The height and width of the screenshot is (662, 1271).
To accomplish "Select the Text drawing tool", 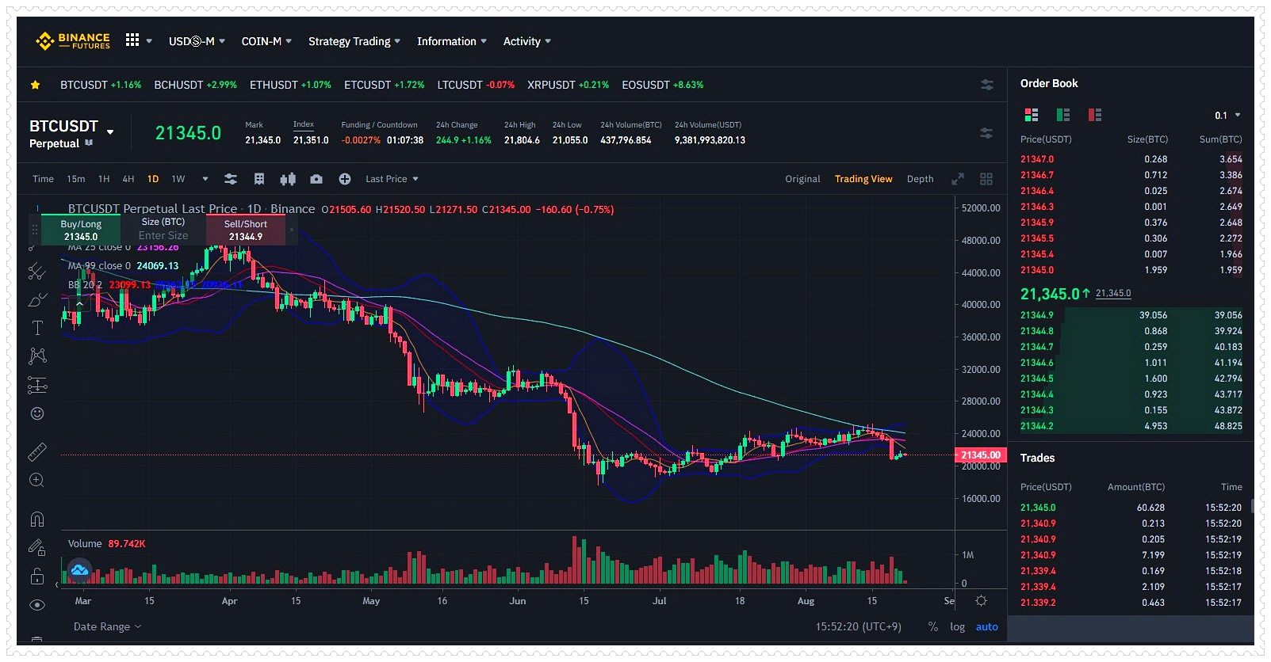I will tap(37, 327).
